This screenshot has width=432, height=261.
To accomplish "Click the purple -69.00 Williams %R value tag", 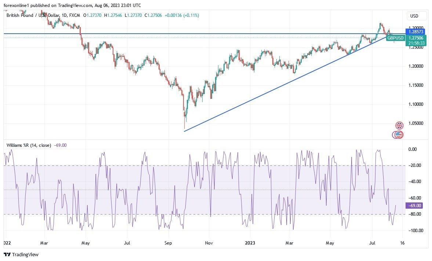I will [x=414, y=206].
